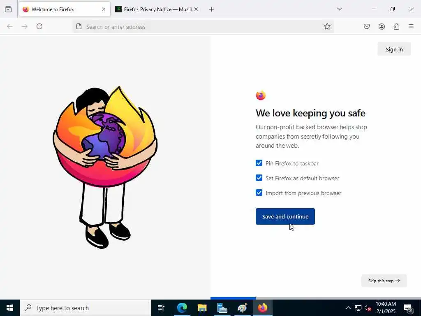Screen dimensions: 421x316
Task: Click Type here to search box
Action: (x=86, y=308)
